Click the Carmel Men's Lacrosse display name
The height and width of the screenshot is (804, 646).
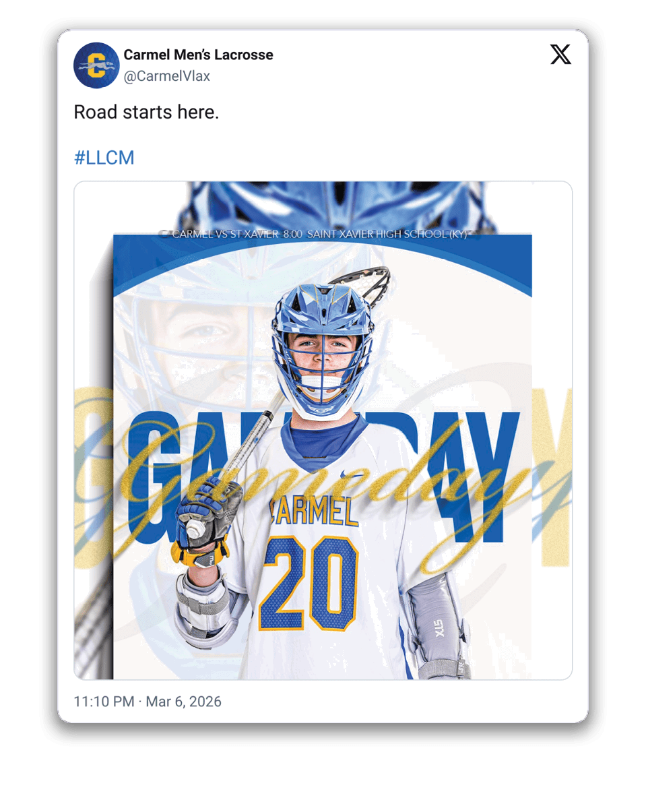pyautogui.click(x=199, y=55)
